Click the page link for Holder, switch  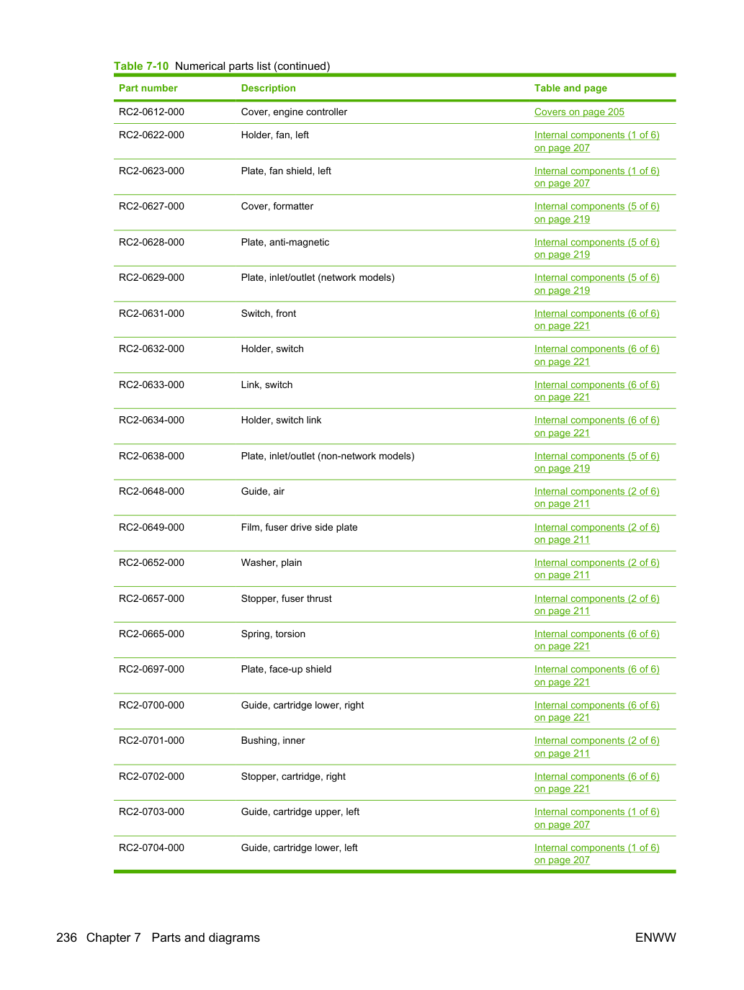click(596, 355)
